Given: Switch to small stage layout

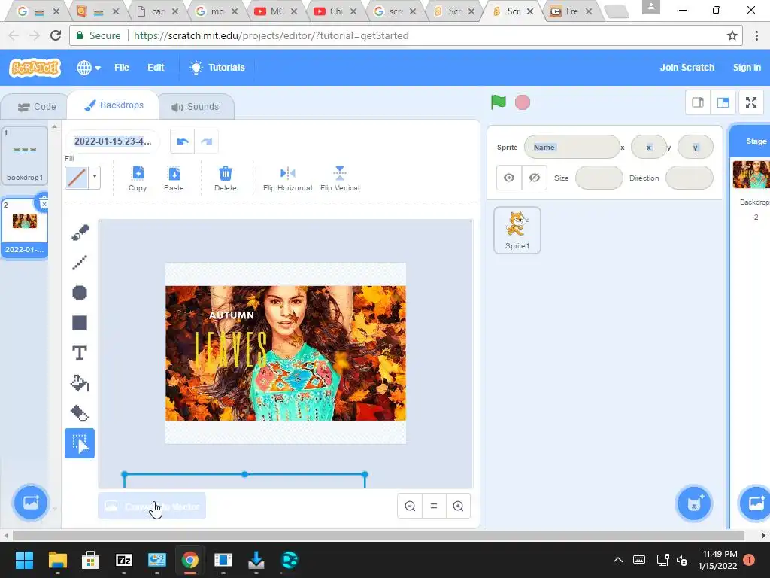Looking at the screenshot, I should pyautogui.click(x=698, y=102).
